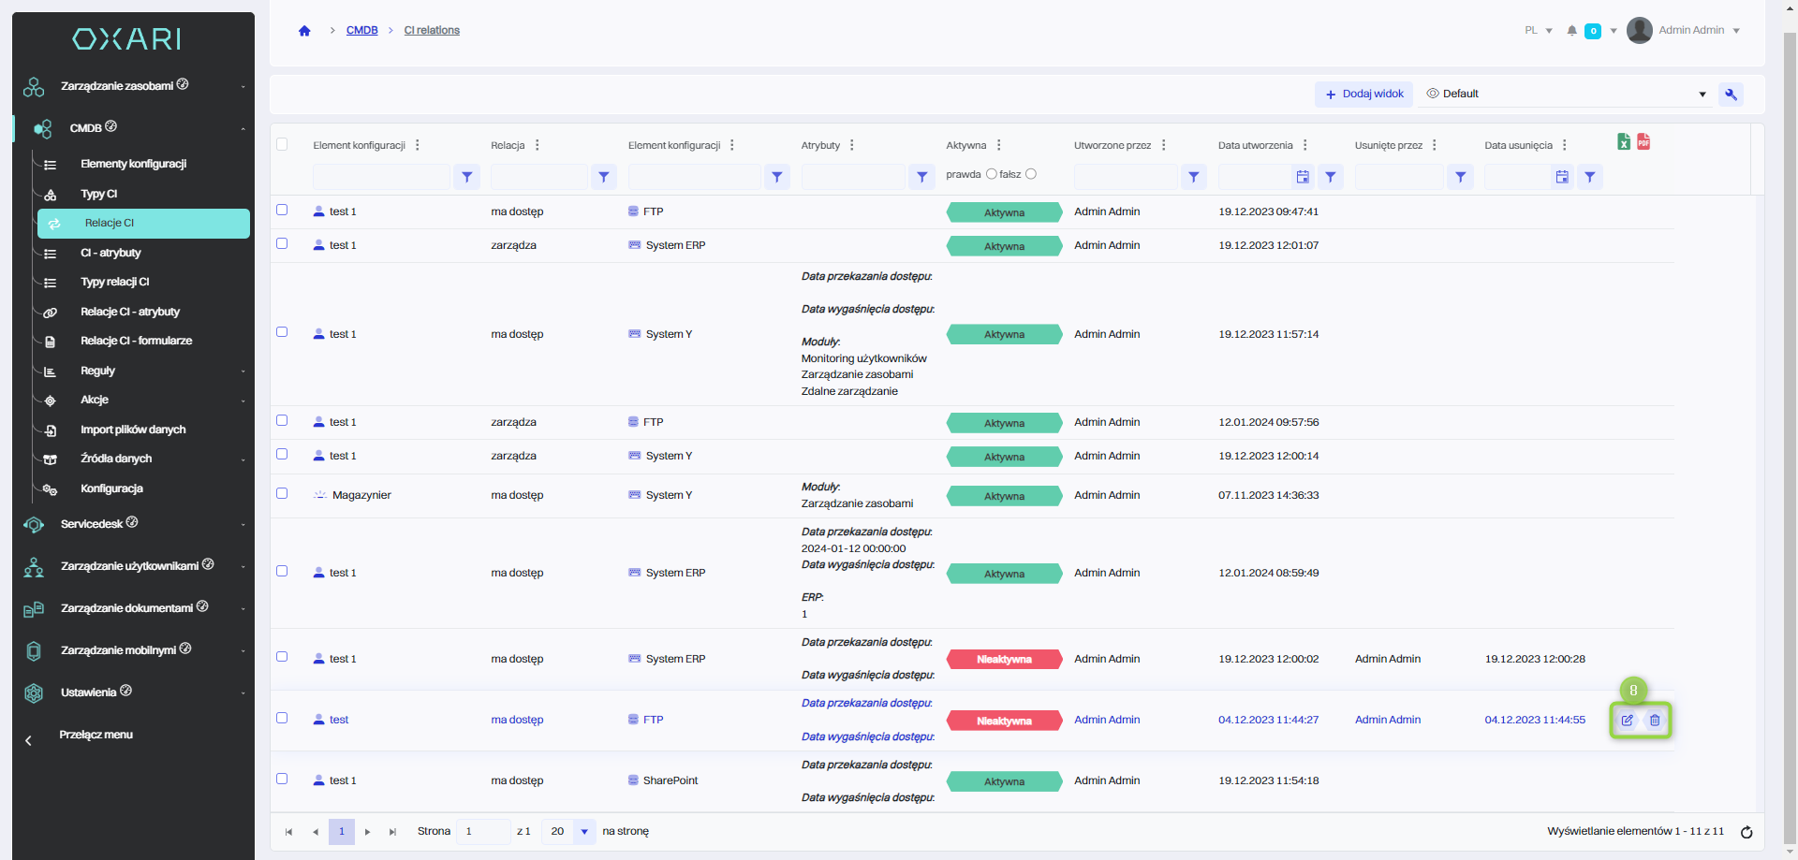Refresh the table with the reload icon
Screen dimensions: 1798x860
[x=1746, y=832]
